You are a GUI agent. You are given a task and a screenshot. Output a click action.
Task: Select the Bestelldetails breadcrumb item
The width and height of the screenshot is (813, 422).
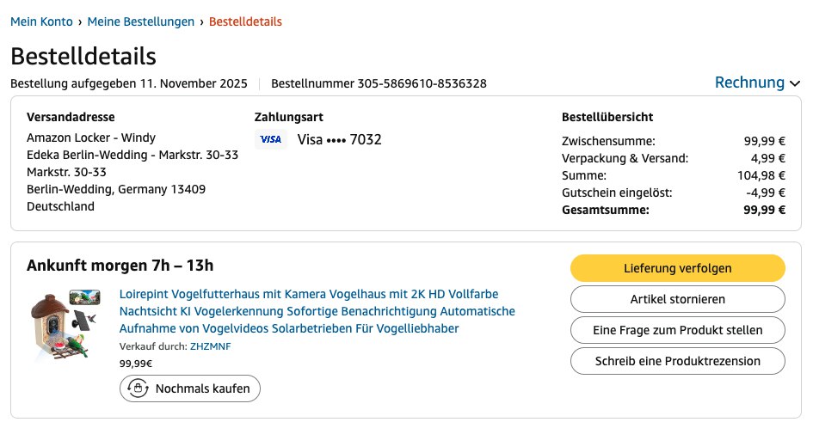point(245,21)
